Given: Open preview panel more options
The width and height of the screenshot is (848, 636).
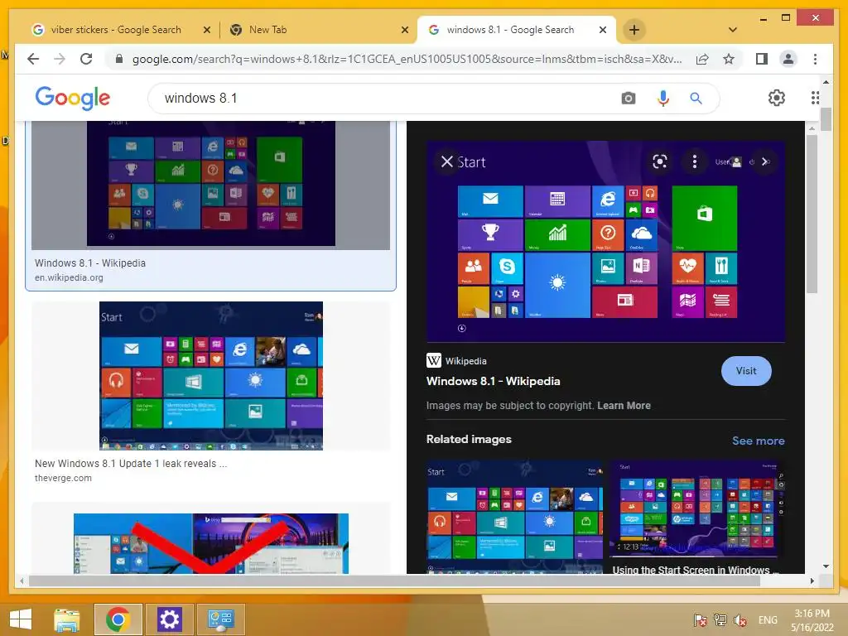Looking at the screenshot, I should pyautogui.click(x=695, y=161).
